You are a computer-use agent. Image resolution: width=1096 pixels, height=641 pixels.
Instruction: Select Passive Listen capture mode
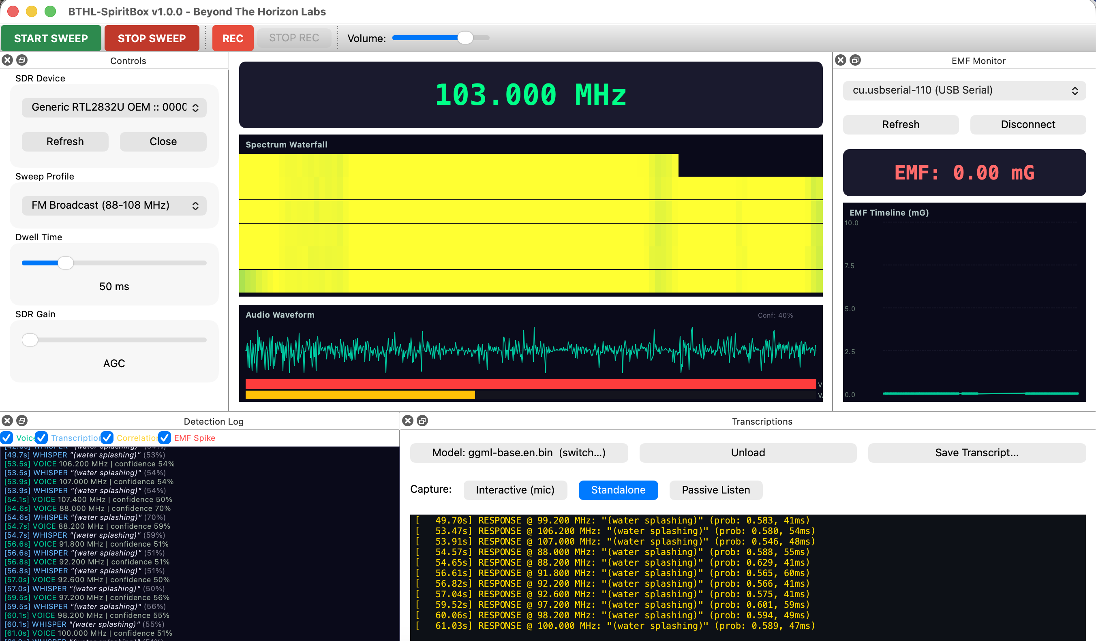click(x=715, y=490)
